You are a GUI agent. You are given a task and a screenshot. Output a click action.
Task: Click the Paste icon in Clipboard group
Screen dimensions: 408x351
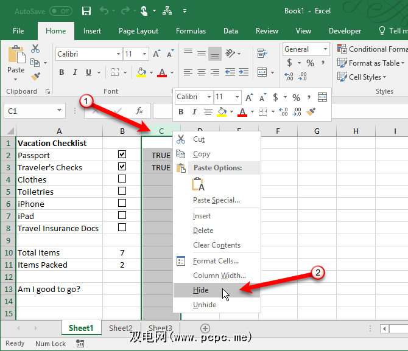click(16, 60)
